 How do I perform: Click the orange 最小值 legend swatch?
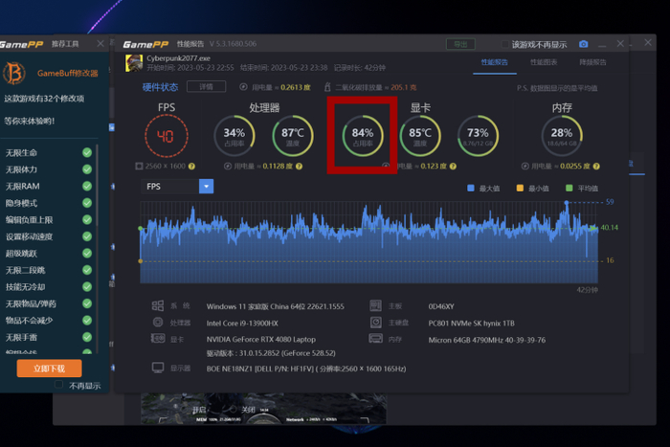tap(520, 188)
